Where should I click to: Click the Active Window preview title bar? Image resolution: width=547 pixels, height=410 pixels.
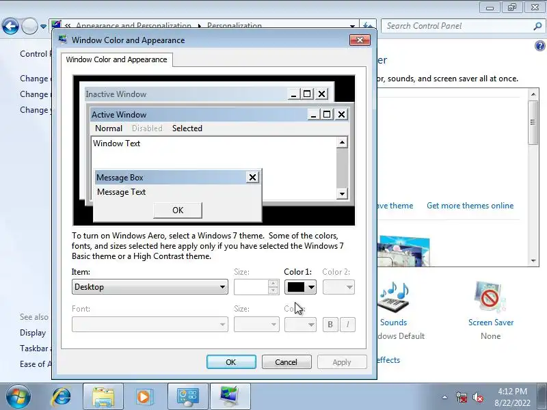199,114
